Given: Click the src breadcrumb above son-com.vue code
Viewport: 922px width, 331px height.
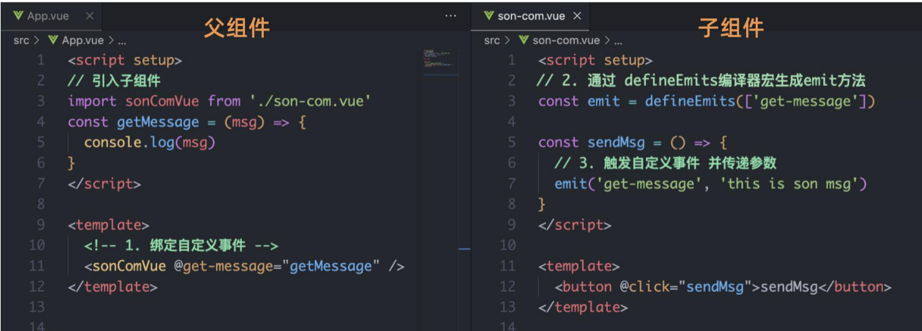Looking at the screenshot, I should (492, 40).
